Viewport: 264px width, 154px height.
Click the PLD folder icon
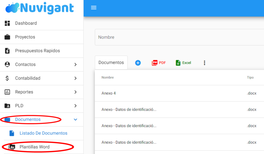pos(7,106)
